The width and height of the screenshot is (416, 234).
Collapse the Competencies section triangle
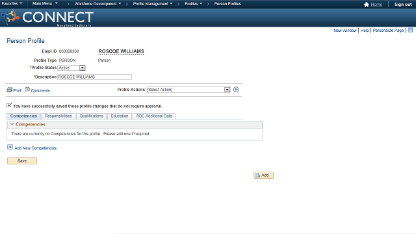tap(12, 124)
